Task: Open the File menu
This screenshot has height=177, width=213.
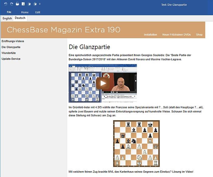Action: tap(9, 12)
